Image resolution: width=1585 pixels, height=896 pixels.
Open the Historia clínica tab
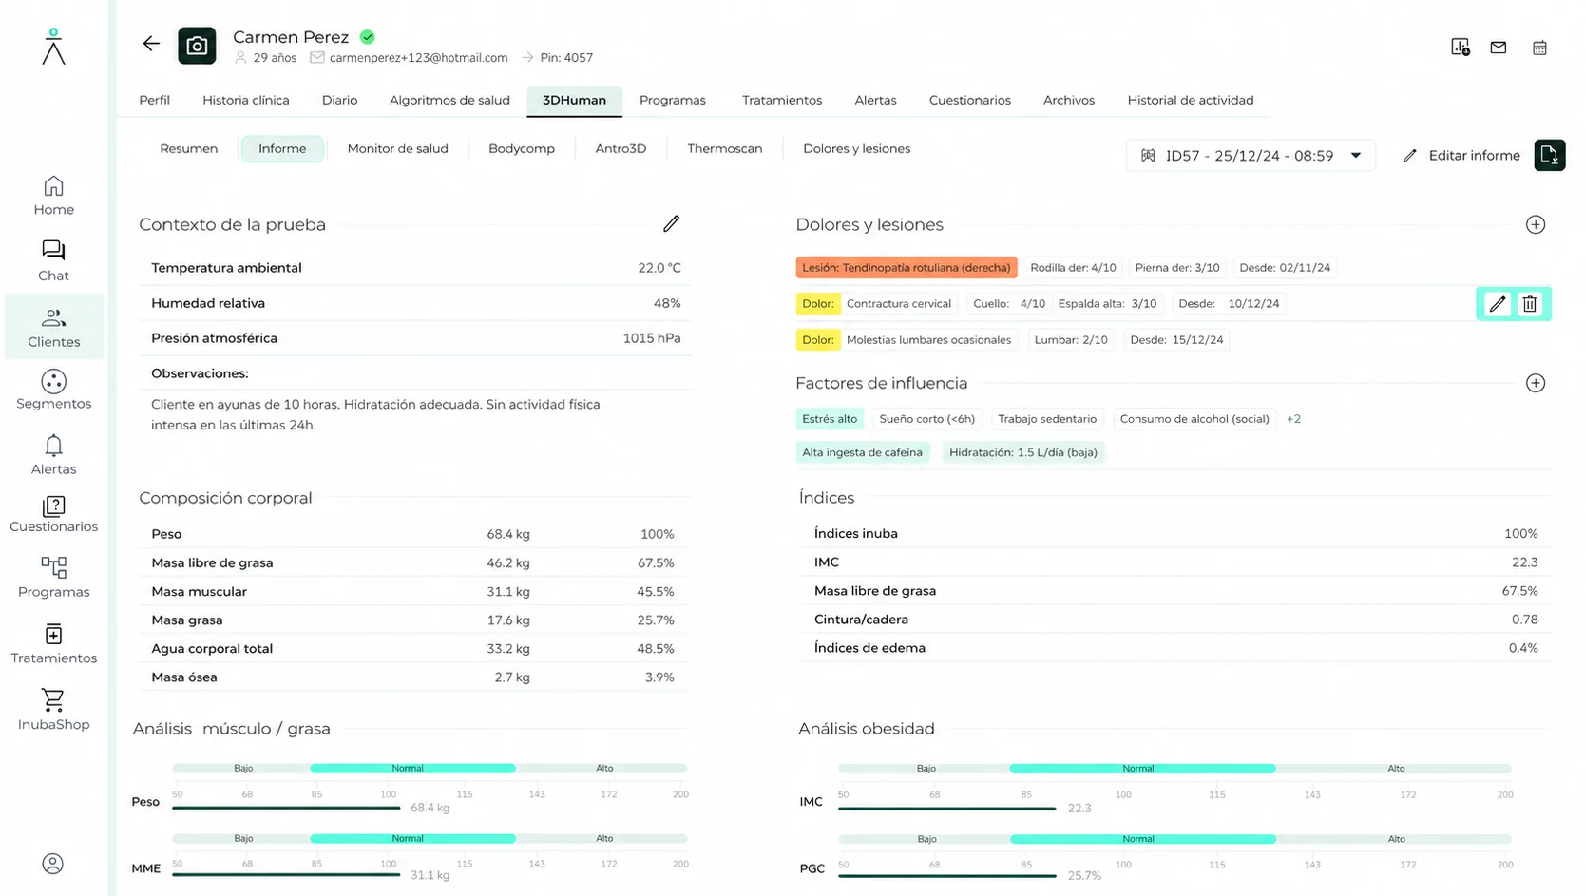point(246,100)
